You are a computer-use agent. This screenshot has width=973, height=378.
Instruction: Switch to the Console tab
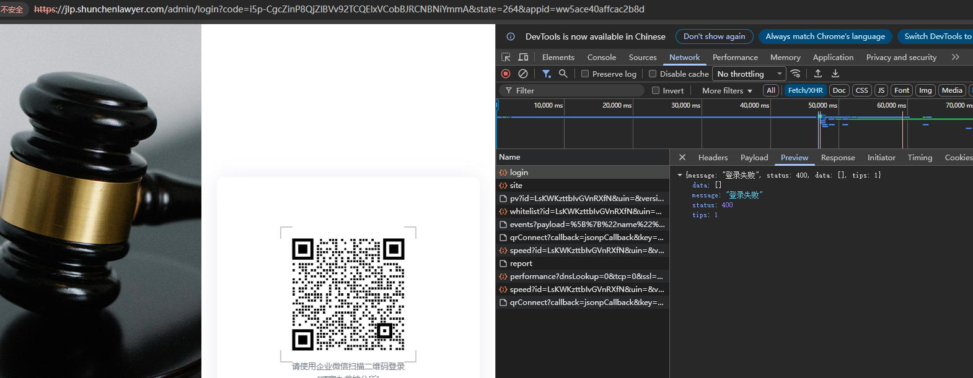(x=601, y=57)
